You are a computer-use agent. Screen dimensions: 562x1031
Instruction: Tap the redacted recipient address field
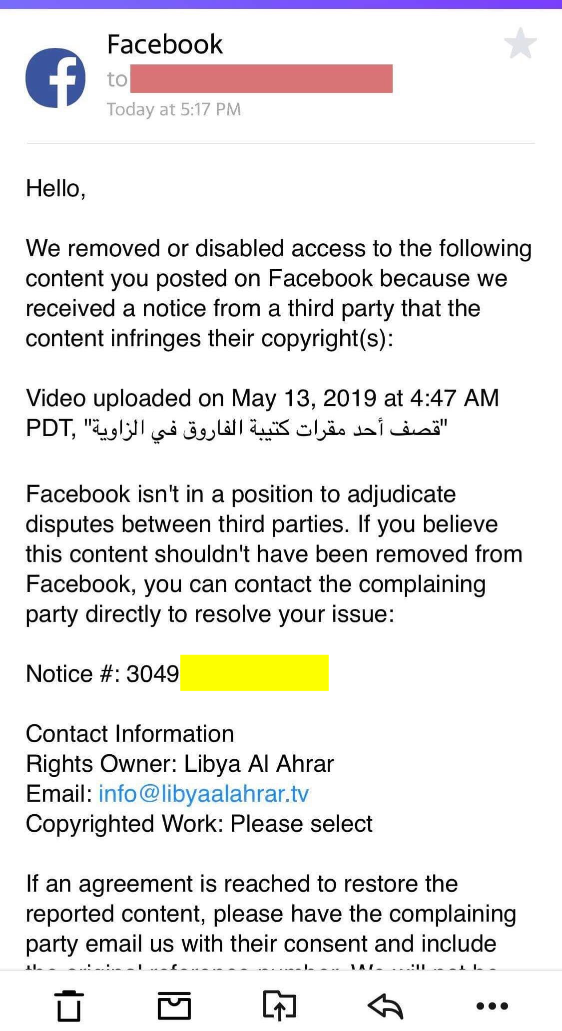pyautogui.click(x=261, y=78)
